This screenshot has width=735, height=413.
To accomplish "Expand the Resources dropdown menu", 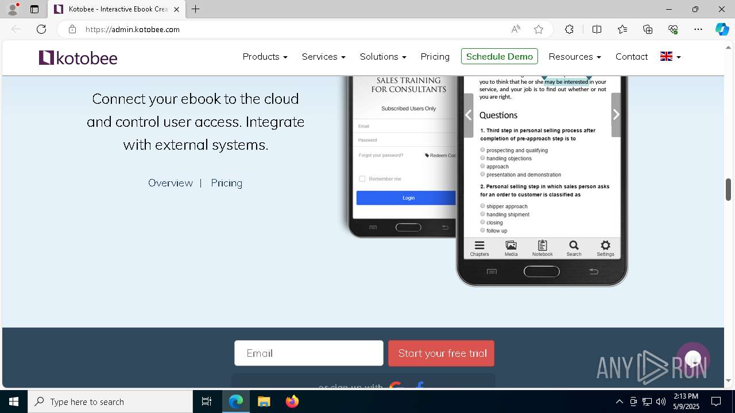I will (x=575, y=56).
